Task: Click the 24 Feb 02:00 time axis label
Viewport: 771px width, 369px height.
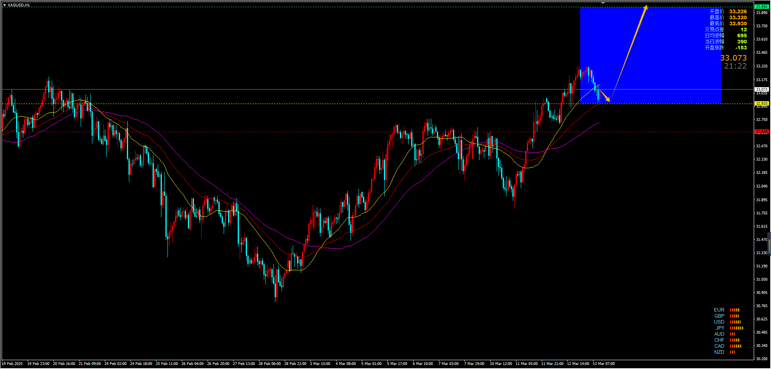Action: tap(115, 364)
